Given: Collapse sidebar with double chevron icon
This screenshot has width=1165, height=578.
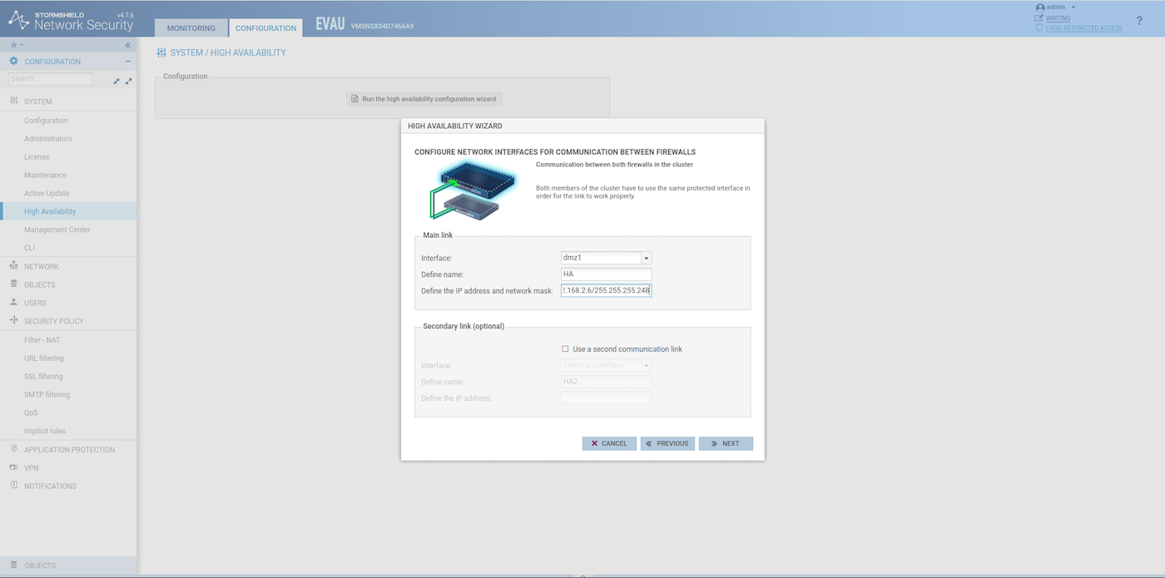Looking at the screenshot, I should pyautogui.click(x=127, y=45).
